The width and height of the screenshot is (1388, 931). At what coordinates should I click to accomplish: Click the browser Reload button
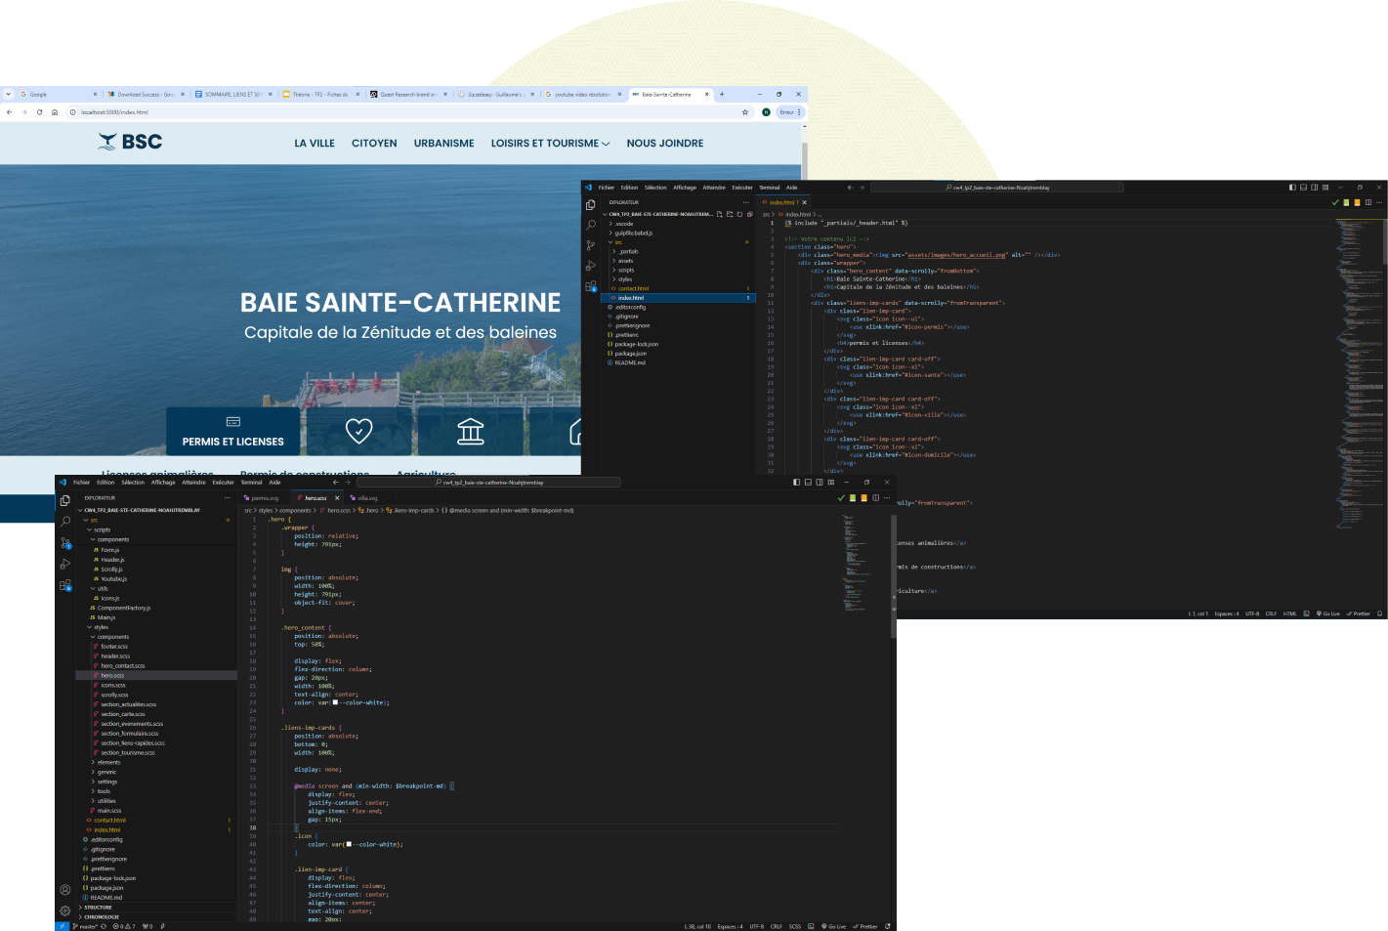click(x=39, y=112)
